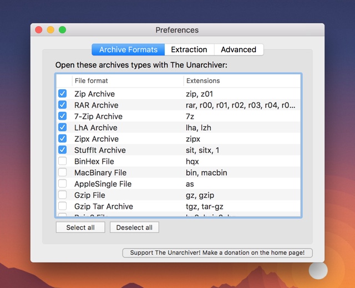355x288 pixels.
Task: Open the Extraction tab
Action: [x=189, y=49]
